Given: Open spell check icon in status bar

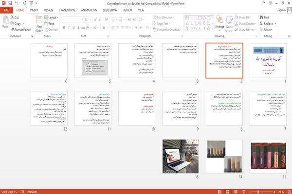Looking at the screenshot, I should coord(22,192).
